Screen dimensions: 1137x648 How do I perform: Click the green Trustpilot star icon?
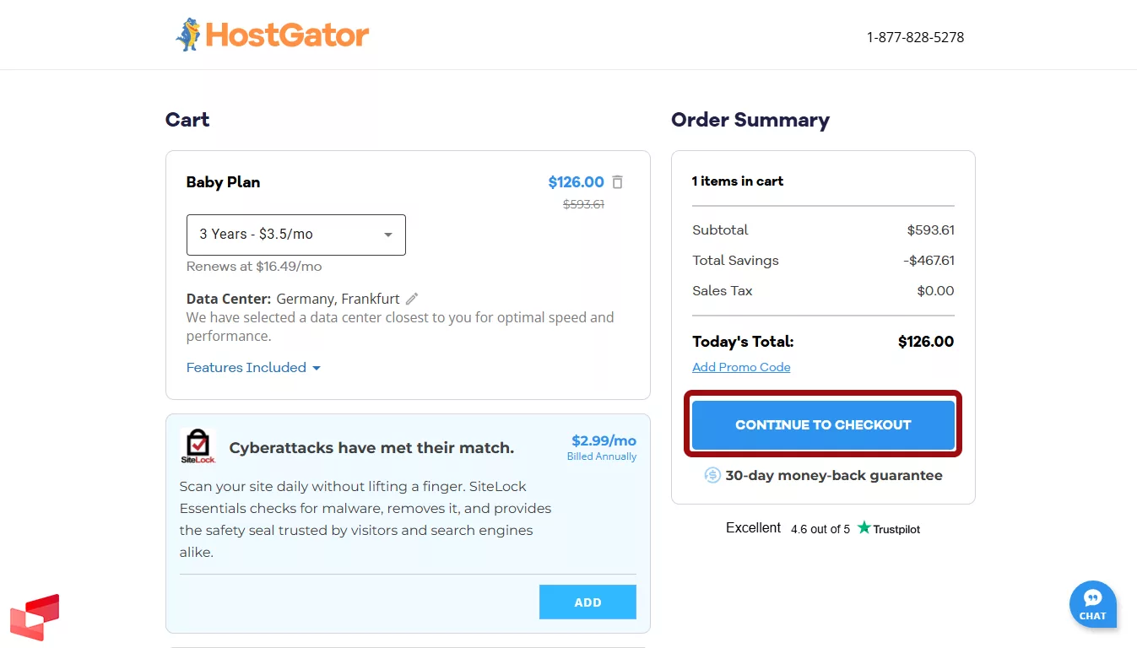pyautogui.click(x=863, y=528)
